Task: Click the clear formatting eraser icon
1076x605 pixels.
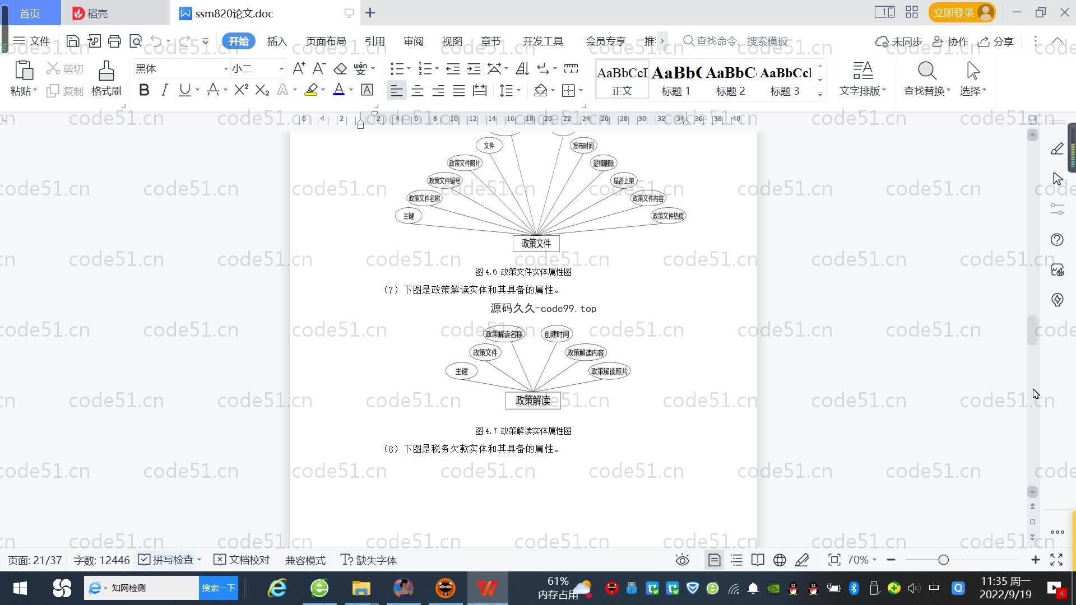Action: (340, 68)
